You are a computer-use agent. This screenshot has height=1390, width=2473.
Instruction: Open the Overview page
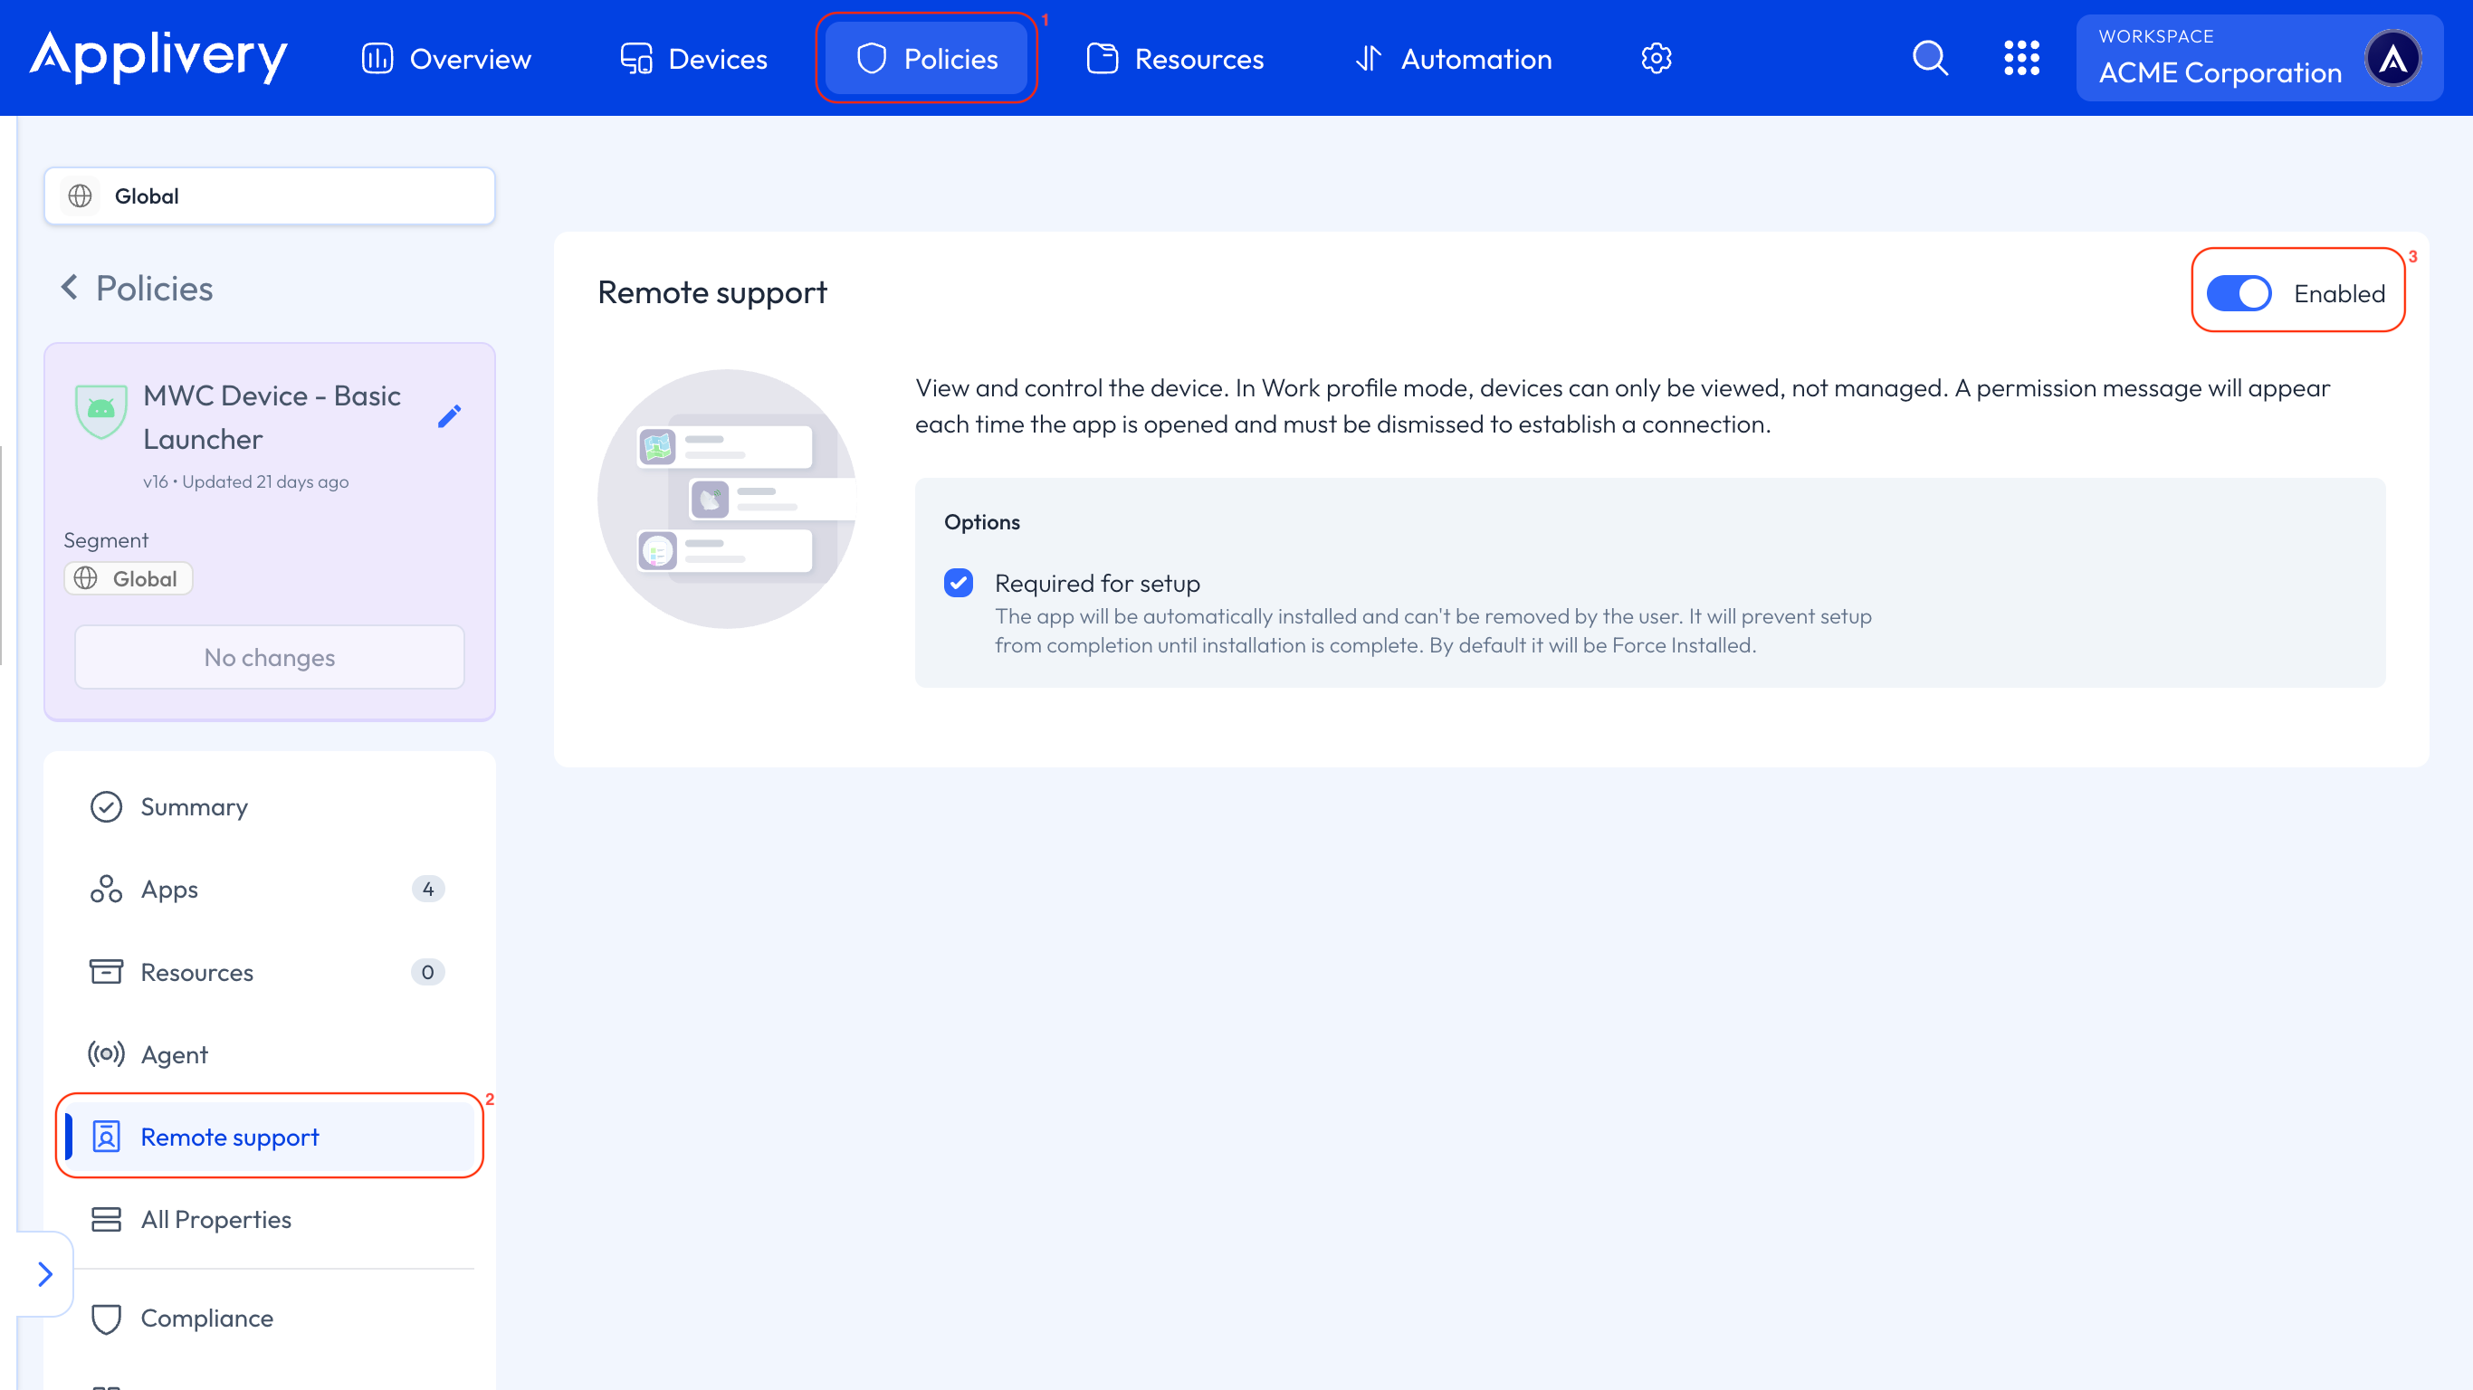point(445,58)
